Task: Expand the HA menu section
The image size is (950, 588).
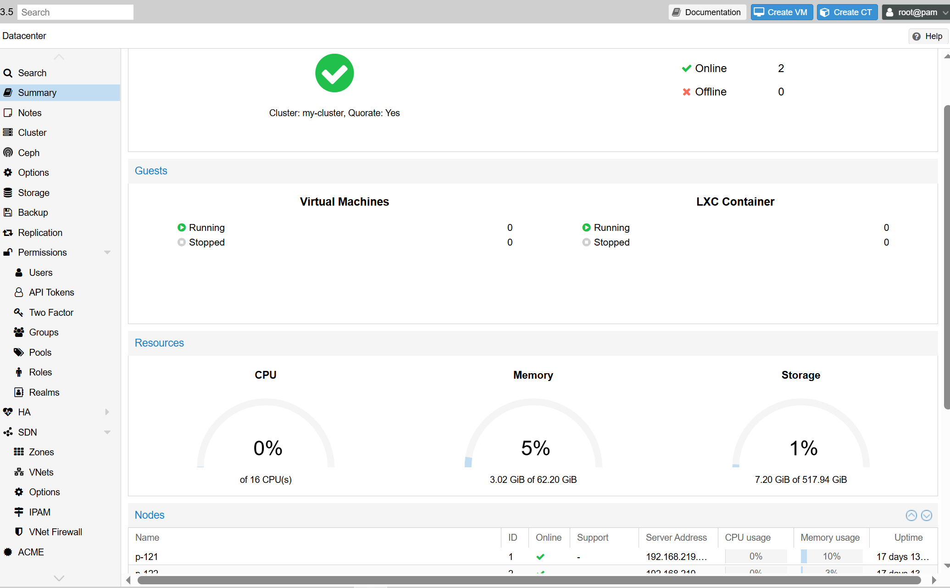Action: tap(107, 412)
